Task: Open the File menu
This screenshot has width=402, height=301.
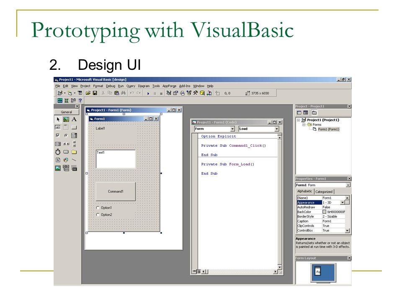Action: (x=58, y=86)
